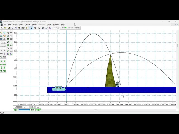Select the orange Curved polygon tool

[4, 36]
